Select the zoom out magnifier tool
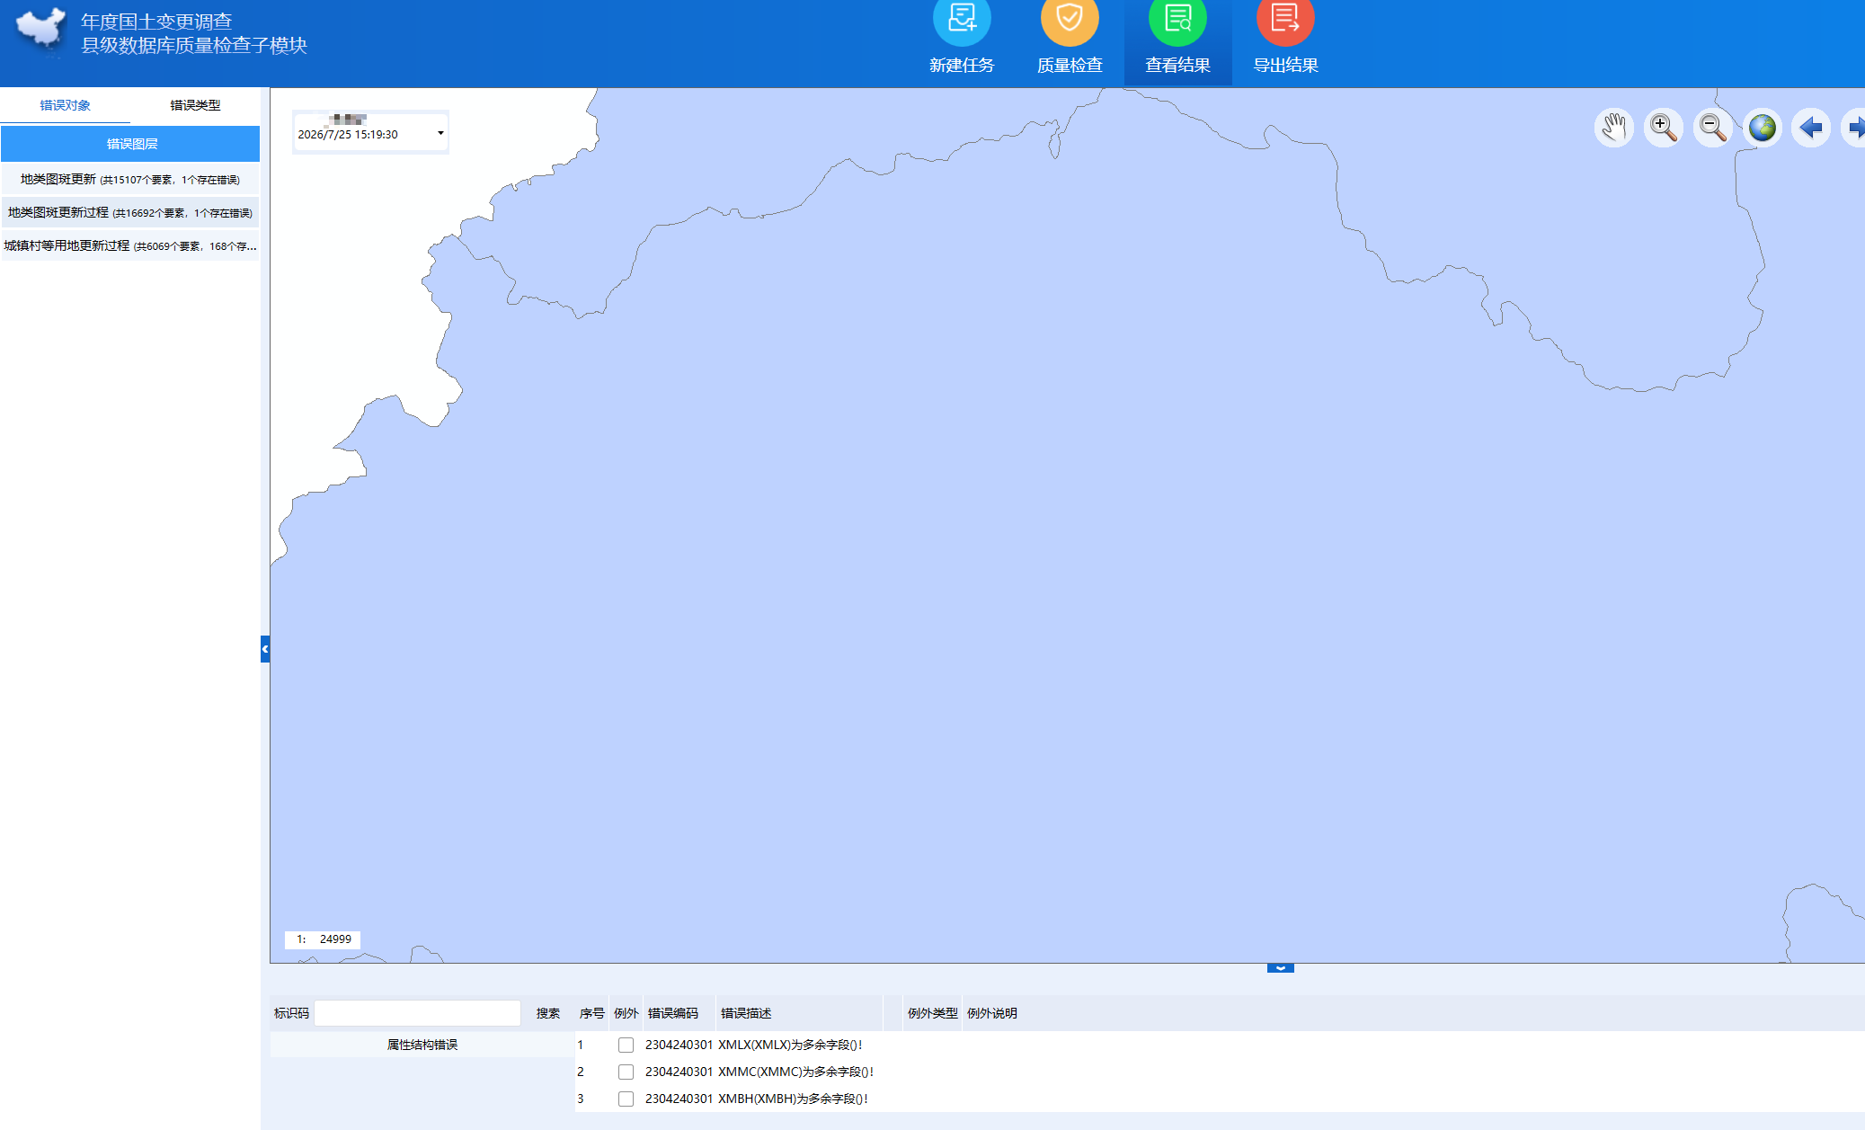Viewport: 1865px width, 1130px height. 1713,128
